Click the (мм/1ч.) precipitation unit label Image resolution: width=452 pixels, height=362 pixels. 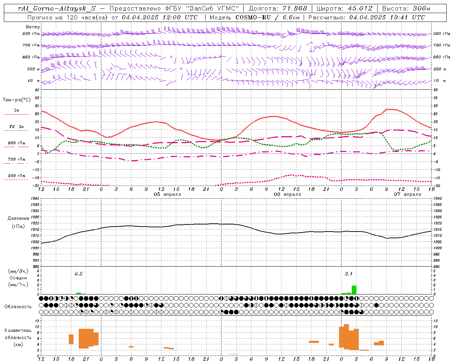point(18,285)
